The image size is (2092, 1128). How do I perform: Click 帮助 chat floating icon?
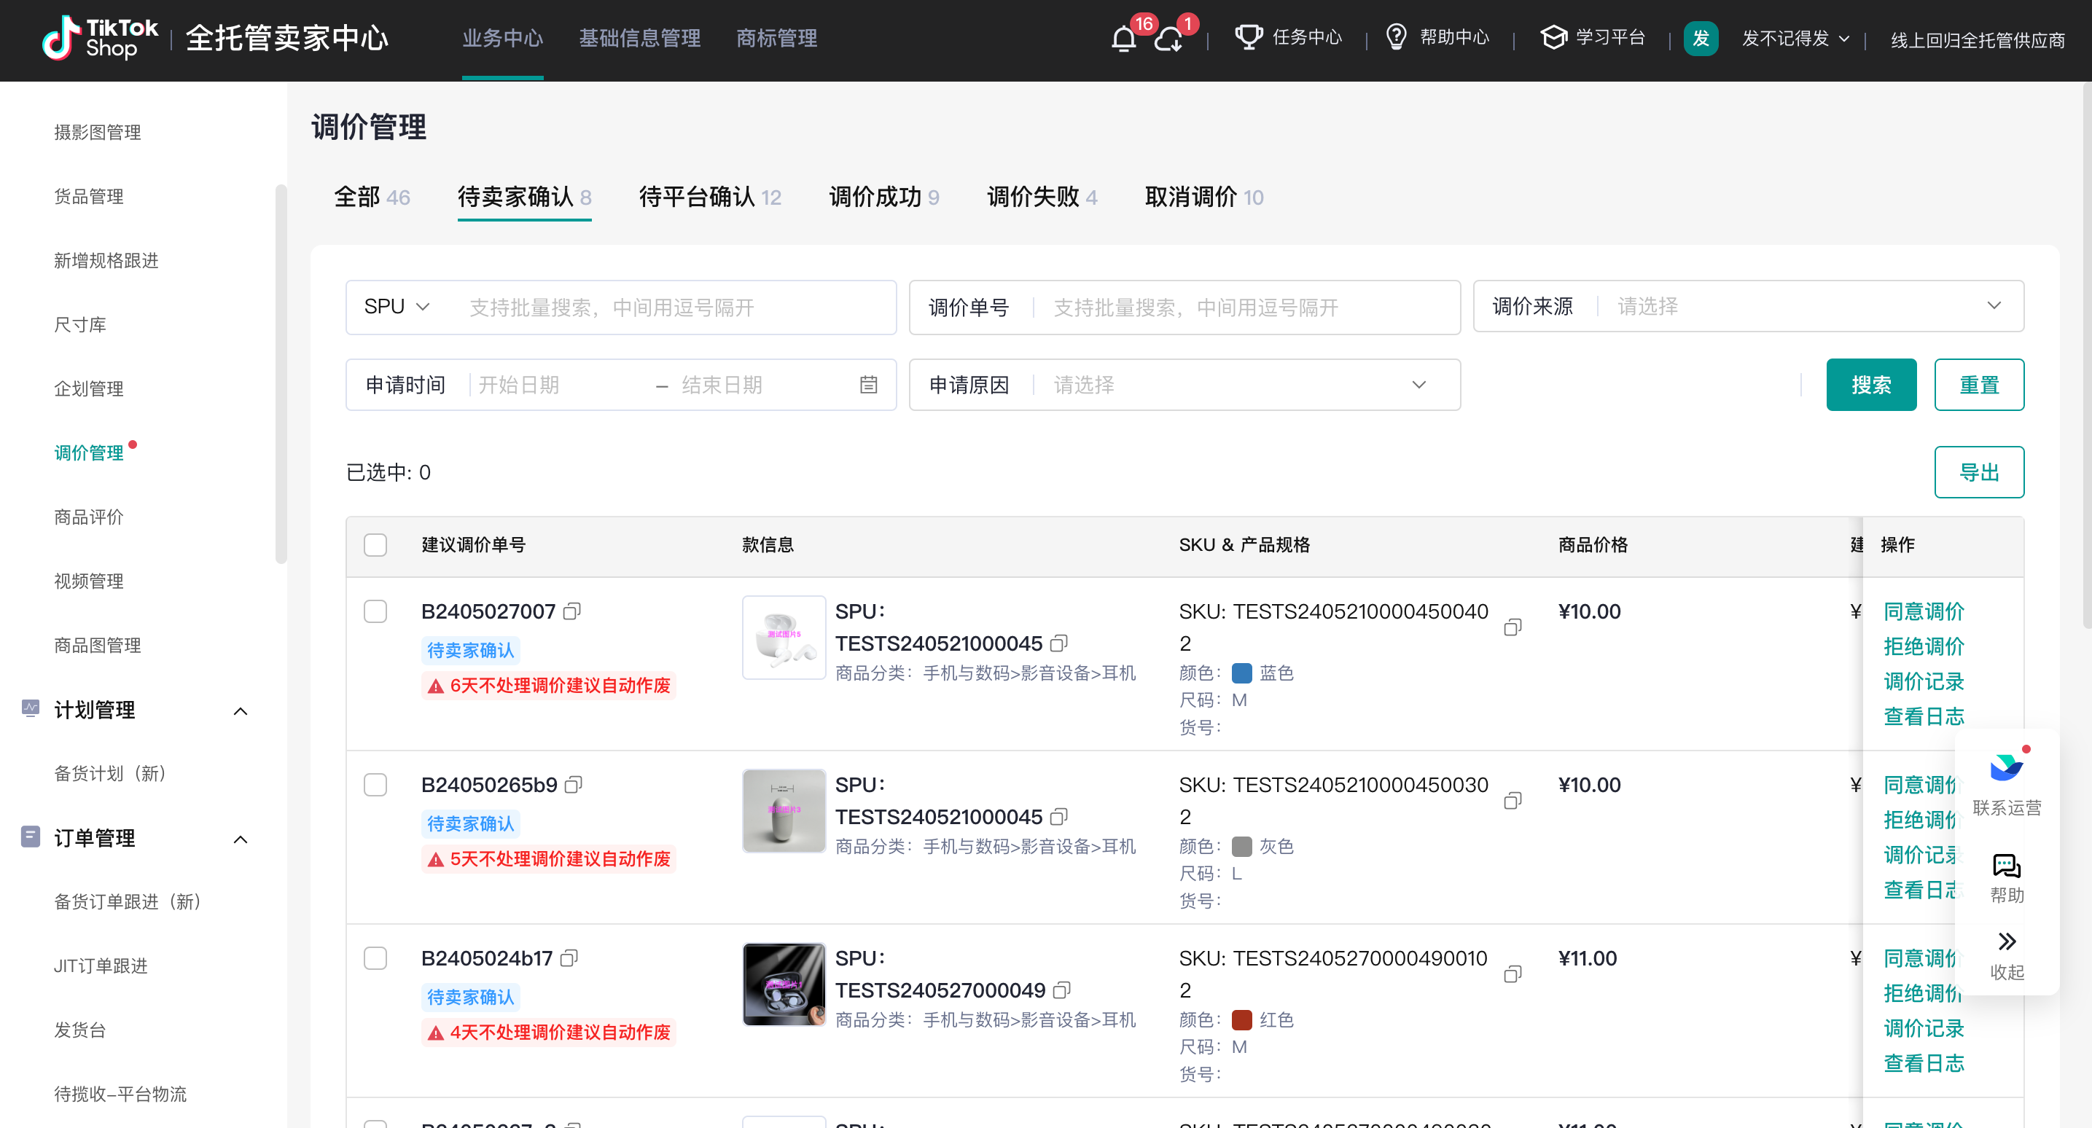tap(2007, 866)
